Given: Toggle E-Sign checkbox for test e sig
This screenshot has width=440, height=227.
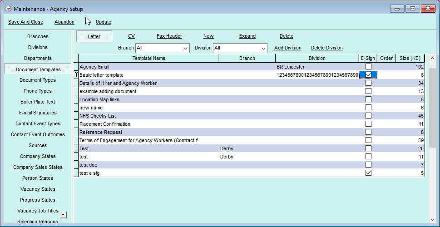Looking at the screenshot, I should pos(368,173).
